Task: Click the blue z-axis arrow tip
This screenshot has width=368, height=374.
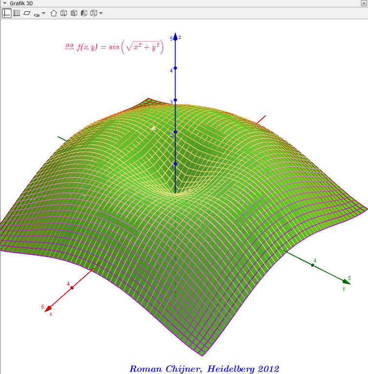Action: pyautogui.click(x=175, y=36)
